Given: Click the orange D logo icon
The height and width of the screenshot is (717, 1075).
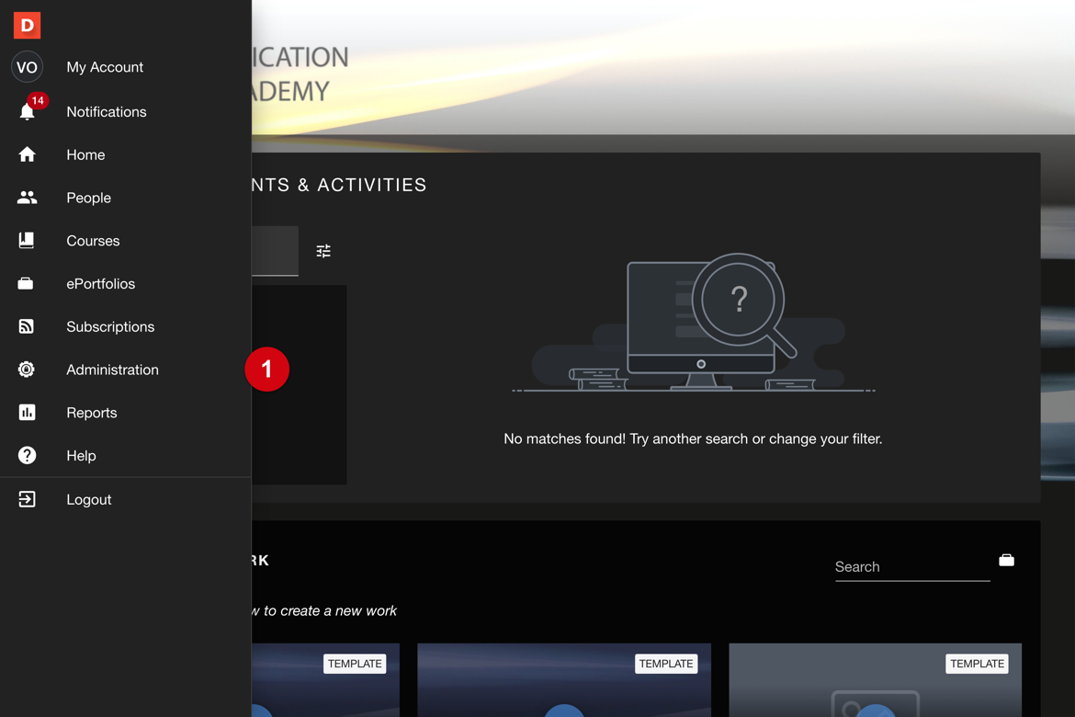Looking at the screenshot, I should pos(27,26).
